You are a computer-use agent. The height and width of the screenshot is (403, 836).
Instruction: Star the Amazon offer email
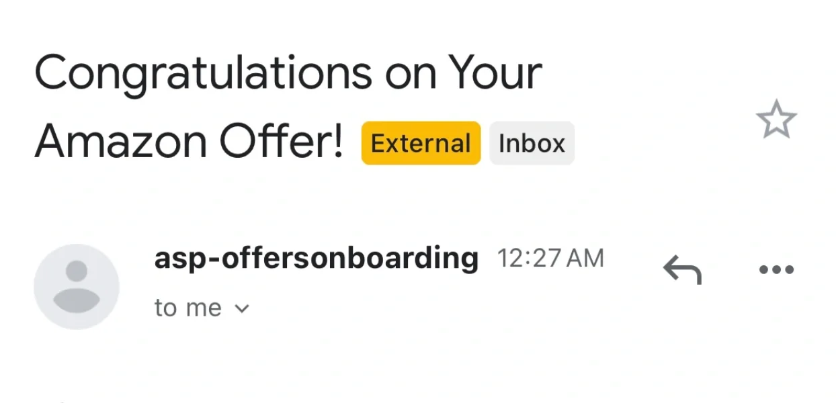[x=776, y=121]
